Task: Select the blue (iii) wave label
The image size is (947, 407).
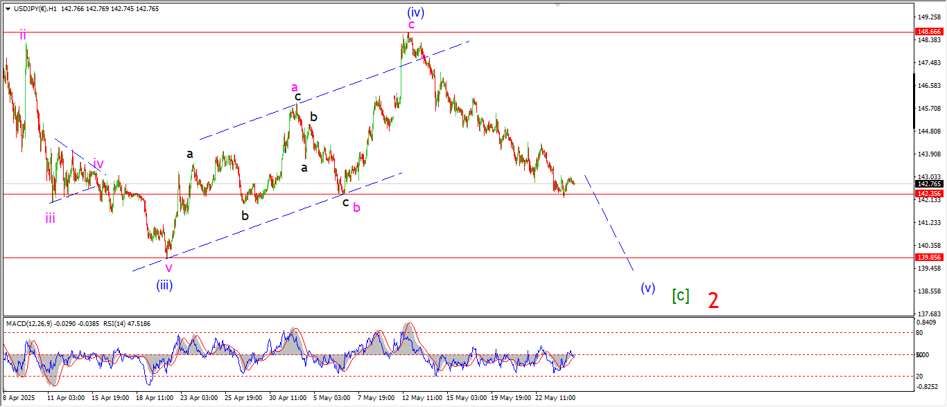Action: 164,284
